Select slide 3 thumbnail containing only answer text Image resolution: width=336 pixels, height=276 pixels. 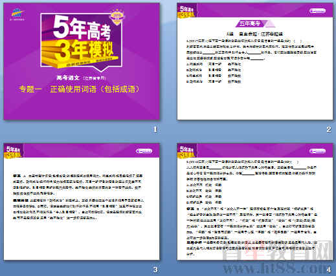[x=82, y=202]
